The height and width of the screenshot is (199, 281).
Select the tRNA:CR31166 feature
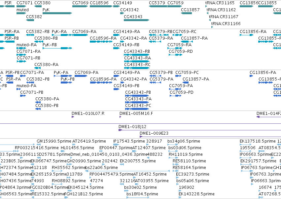point(212,27)
